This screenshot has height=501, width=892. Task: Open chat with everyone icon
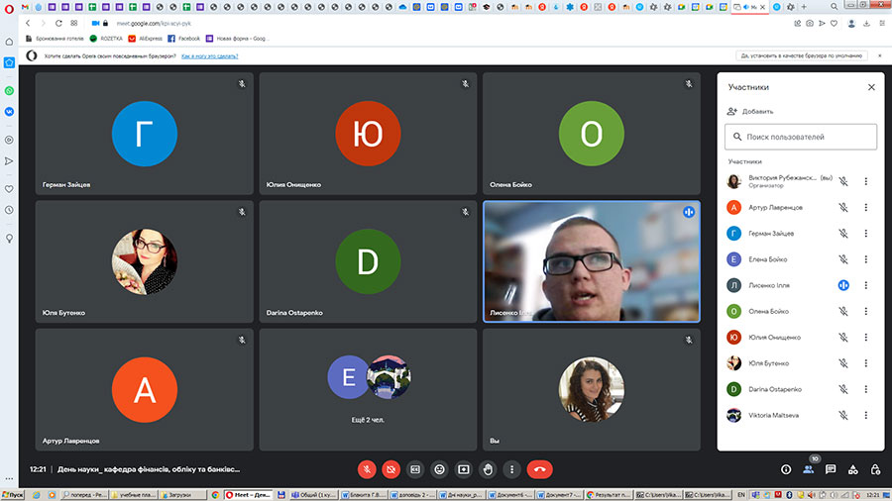pos(831,469)
